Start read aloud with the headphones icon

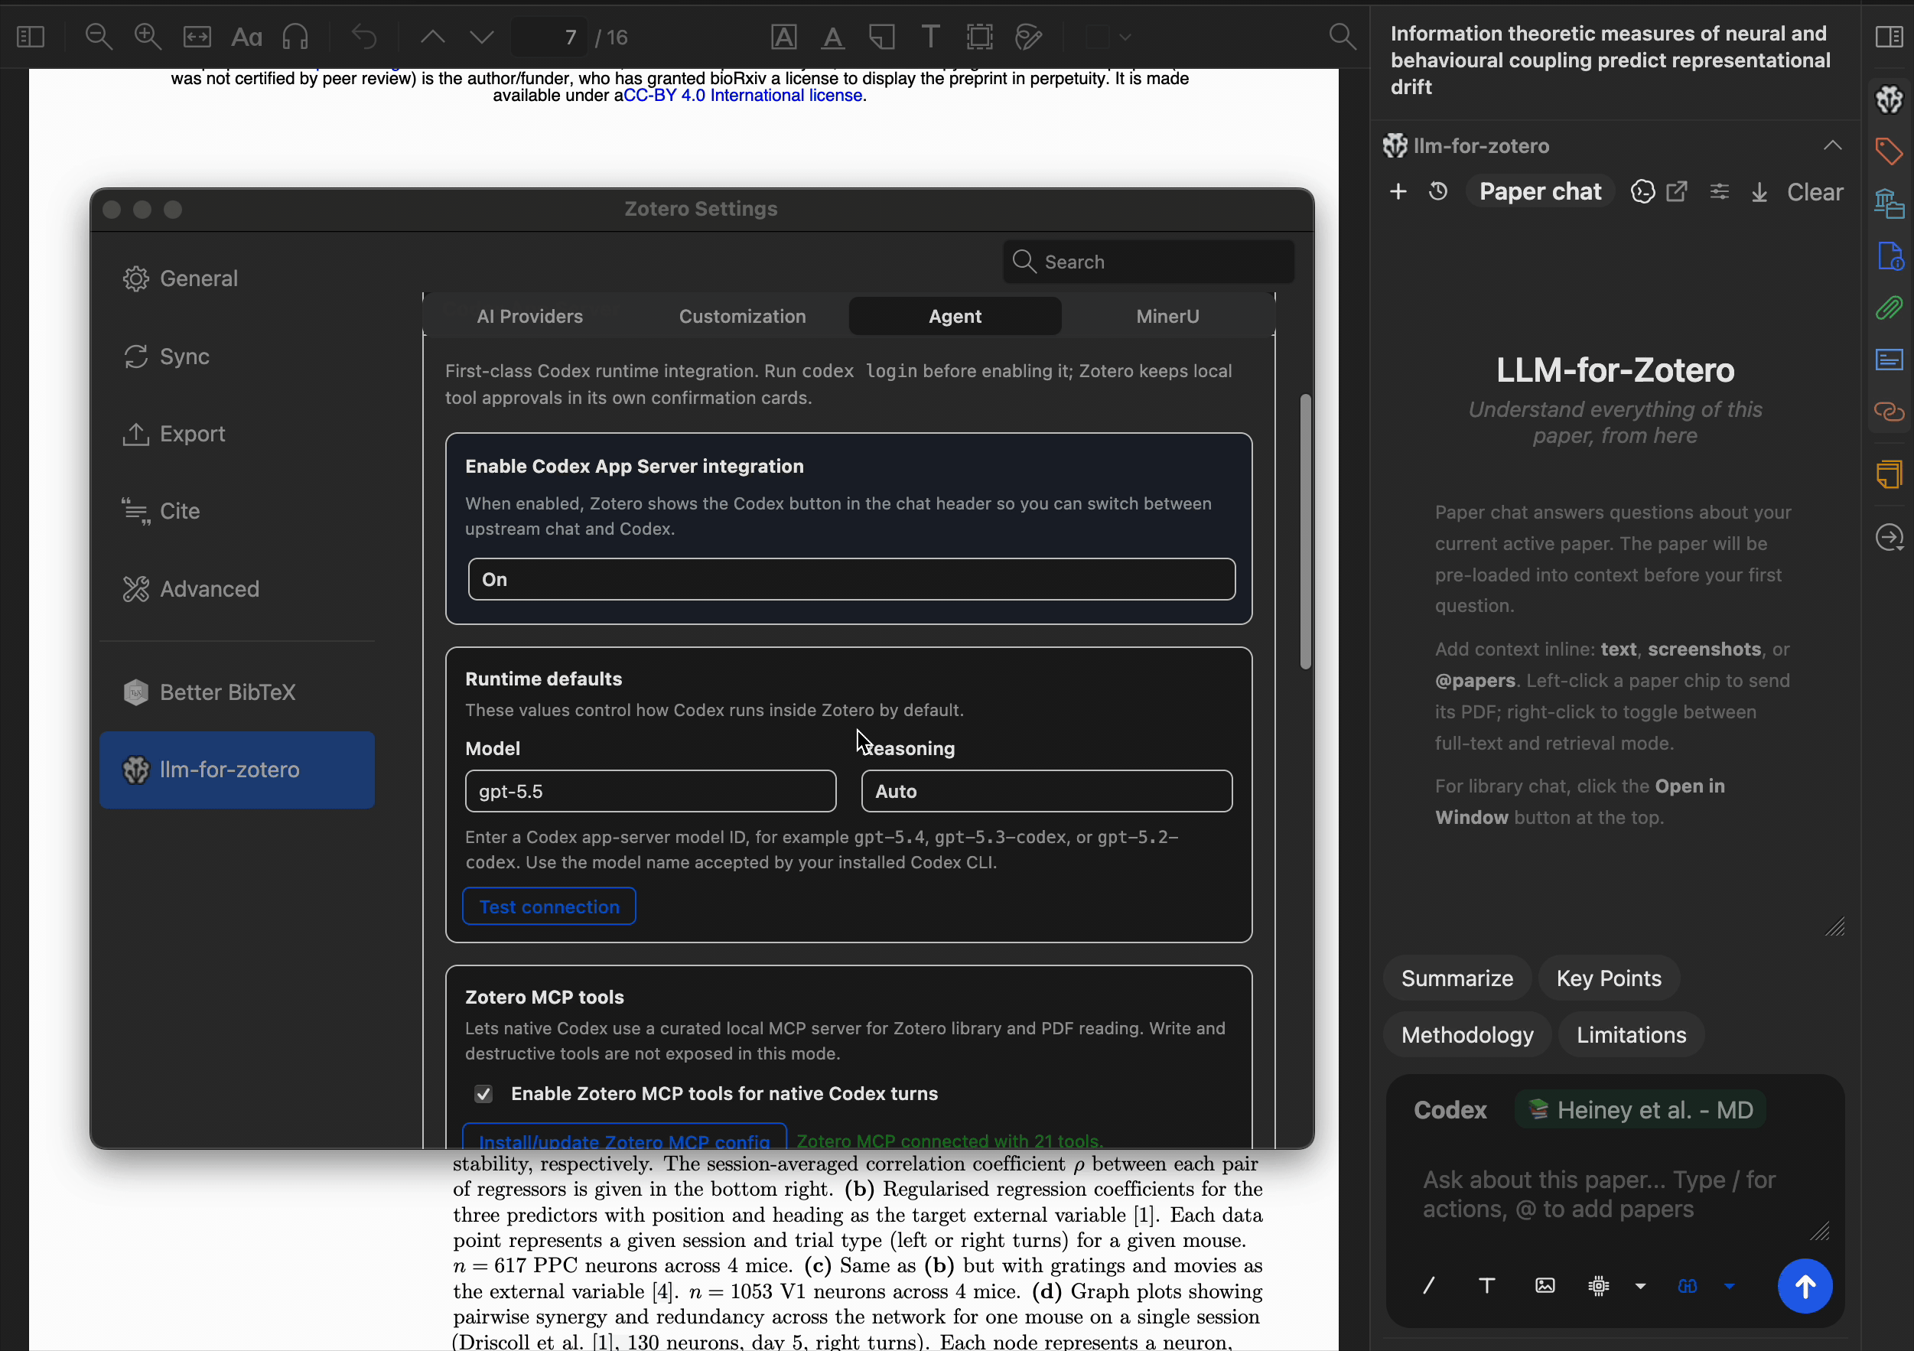296,37
